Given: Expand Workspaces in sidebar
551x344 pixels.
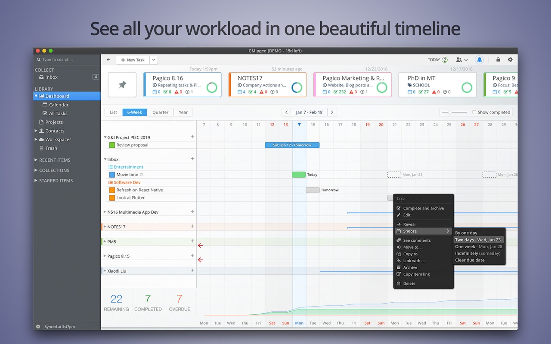Looking at the screenshot, I should (x=36, y=139).
